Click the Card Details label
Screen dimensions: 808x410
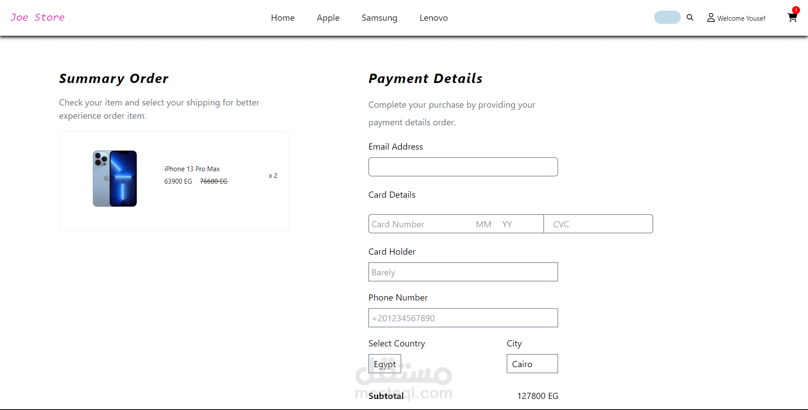392,195
